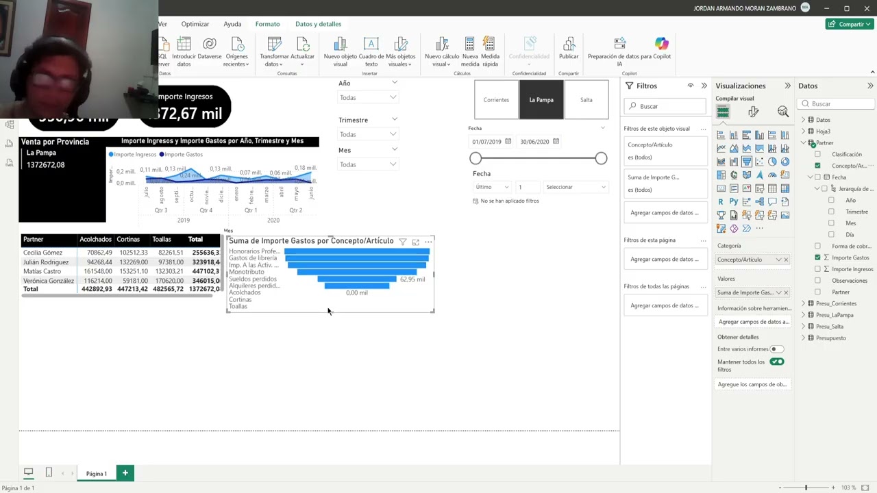Select the R script visual icon
Viewport: 877px width, 493px height.
(x=721, y=201)
